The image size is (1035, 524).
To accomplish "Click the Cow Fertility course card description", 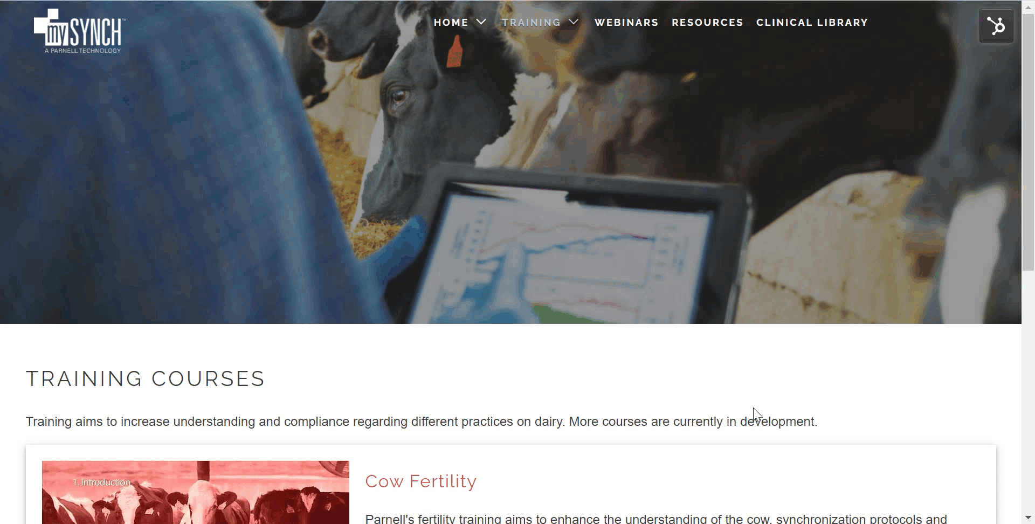I will point(656,519).
